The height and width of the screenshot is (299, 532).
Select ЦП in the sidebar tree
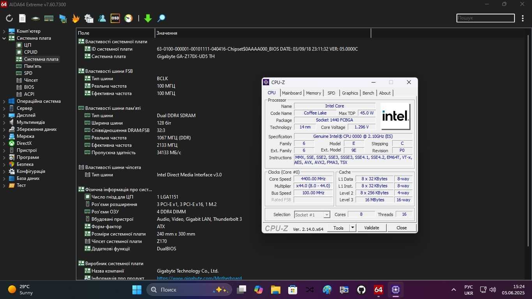click(x=28, y=45)
